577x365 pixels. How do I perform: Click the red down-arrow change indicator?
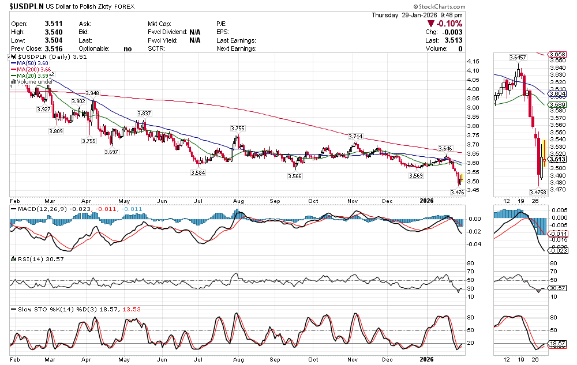click(x=430, y=24)
